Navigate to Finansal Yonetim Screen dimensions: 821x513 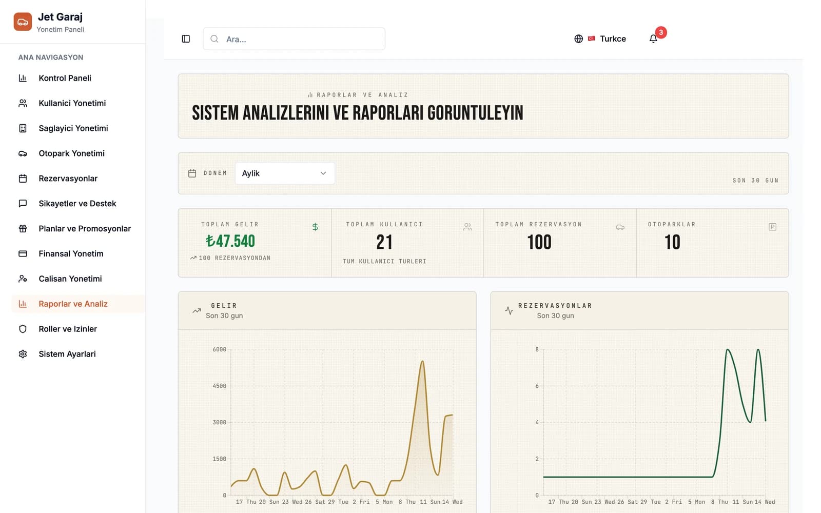click(78, 254)
